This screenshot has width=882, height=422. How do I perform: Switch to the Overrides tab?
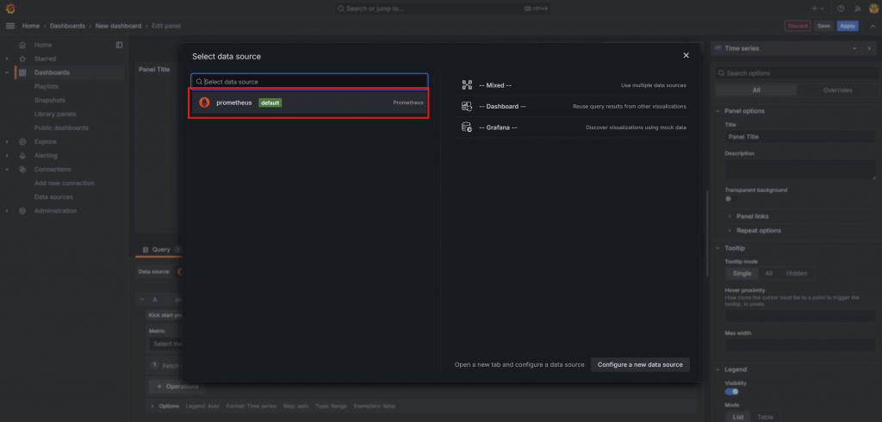[x=837, y=90]
